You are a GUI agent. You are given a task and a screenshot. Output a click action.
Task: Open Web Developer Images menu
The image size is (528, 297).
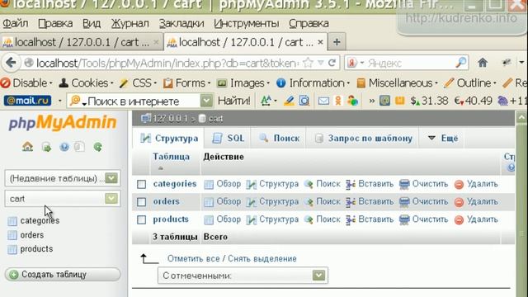[x=243, y=82]
